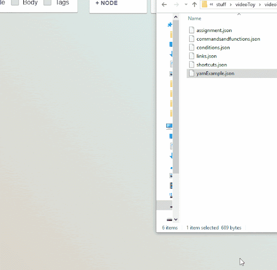
Task: Go back in File Explorer
Action: tap(164, 5)
